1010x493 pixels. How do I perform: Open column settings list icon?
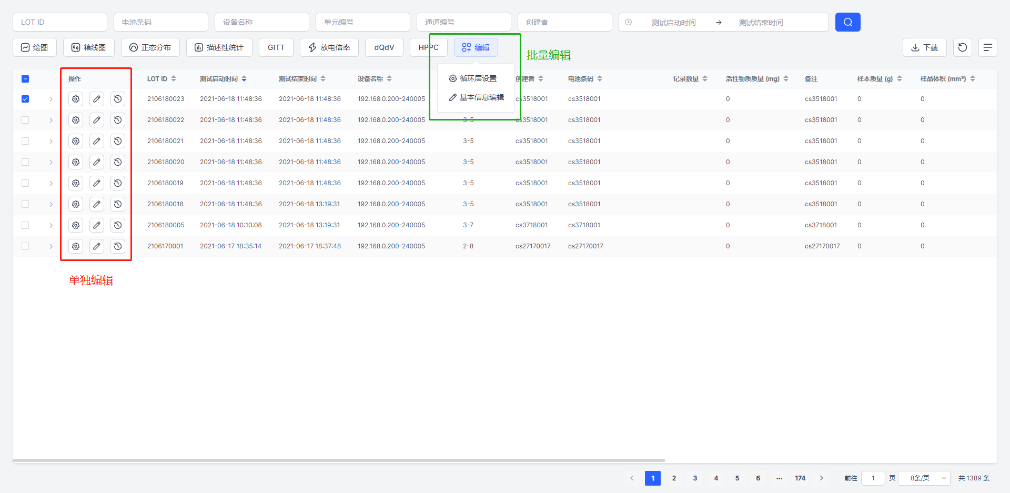988,47
